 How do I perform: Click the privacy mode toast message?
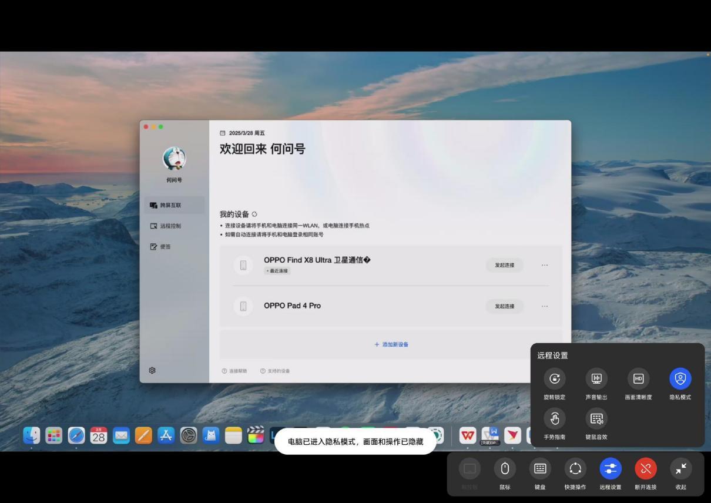click(x=355, y=441)
